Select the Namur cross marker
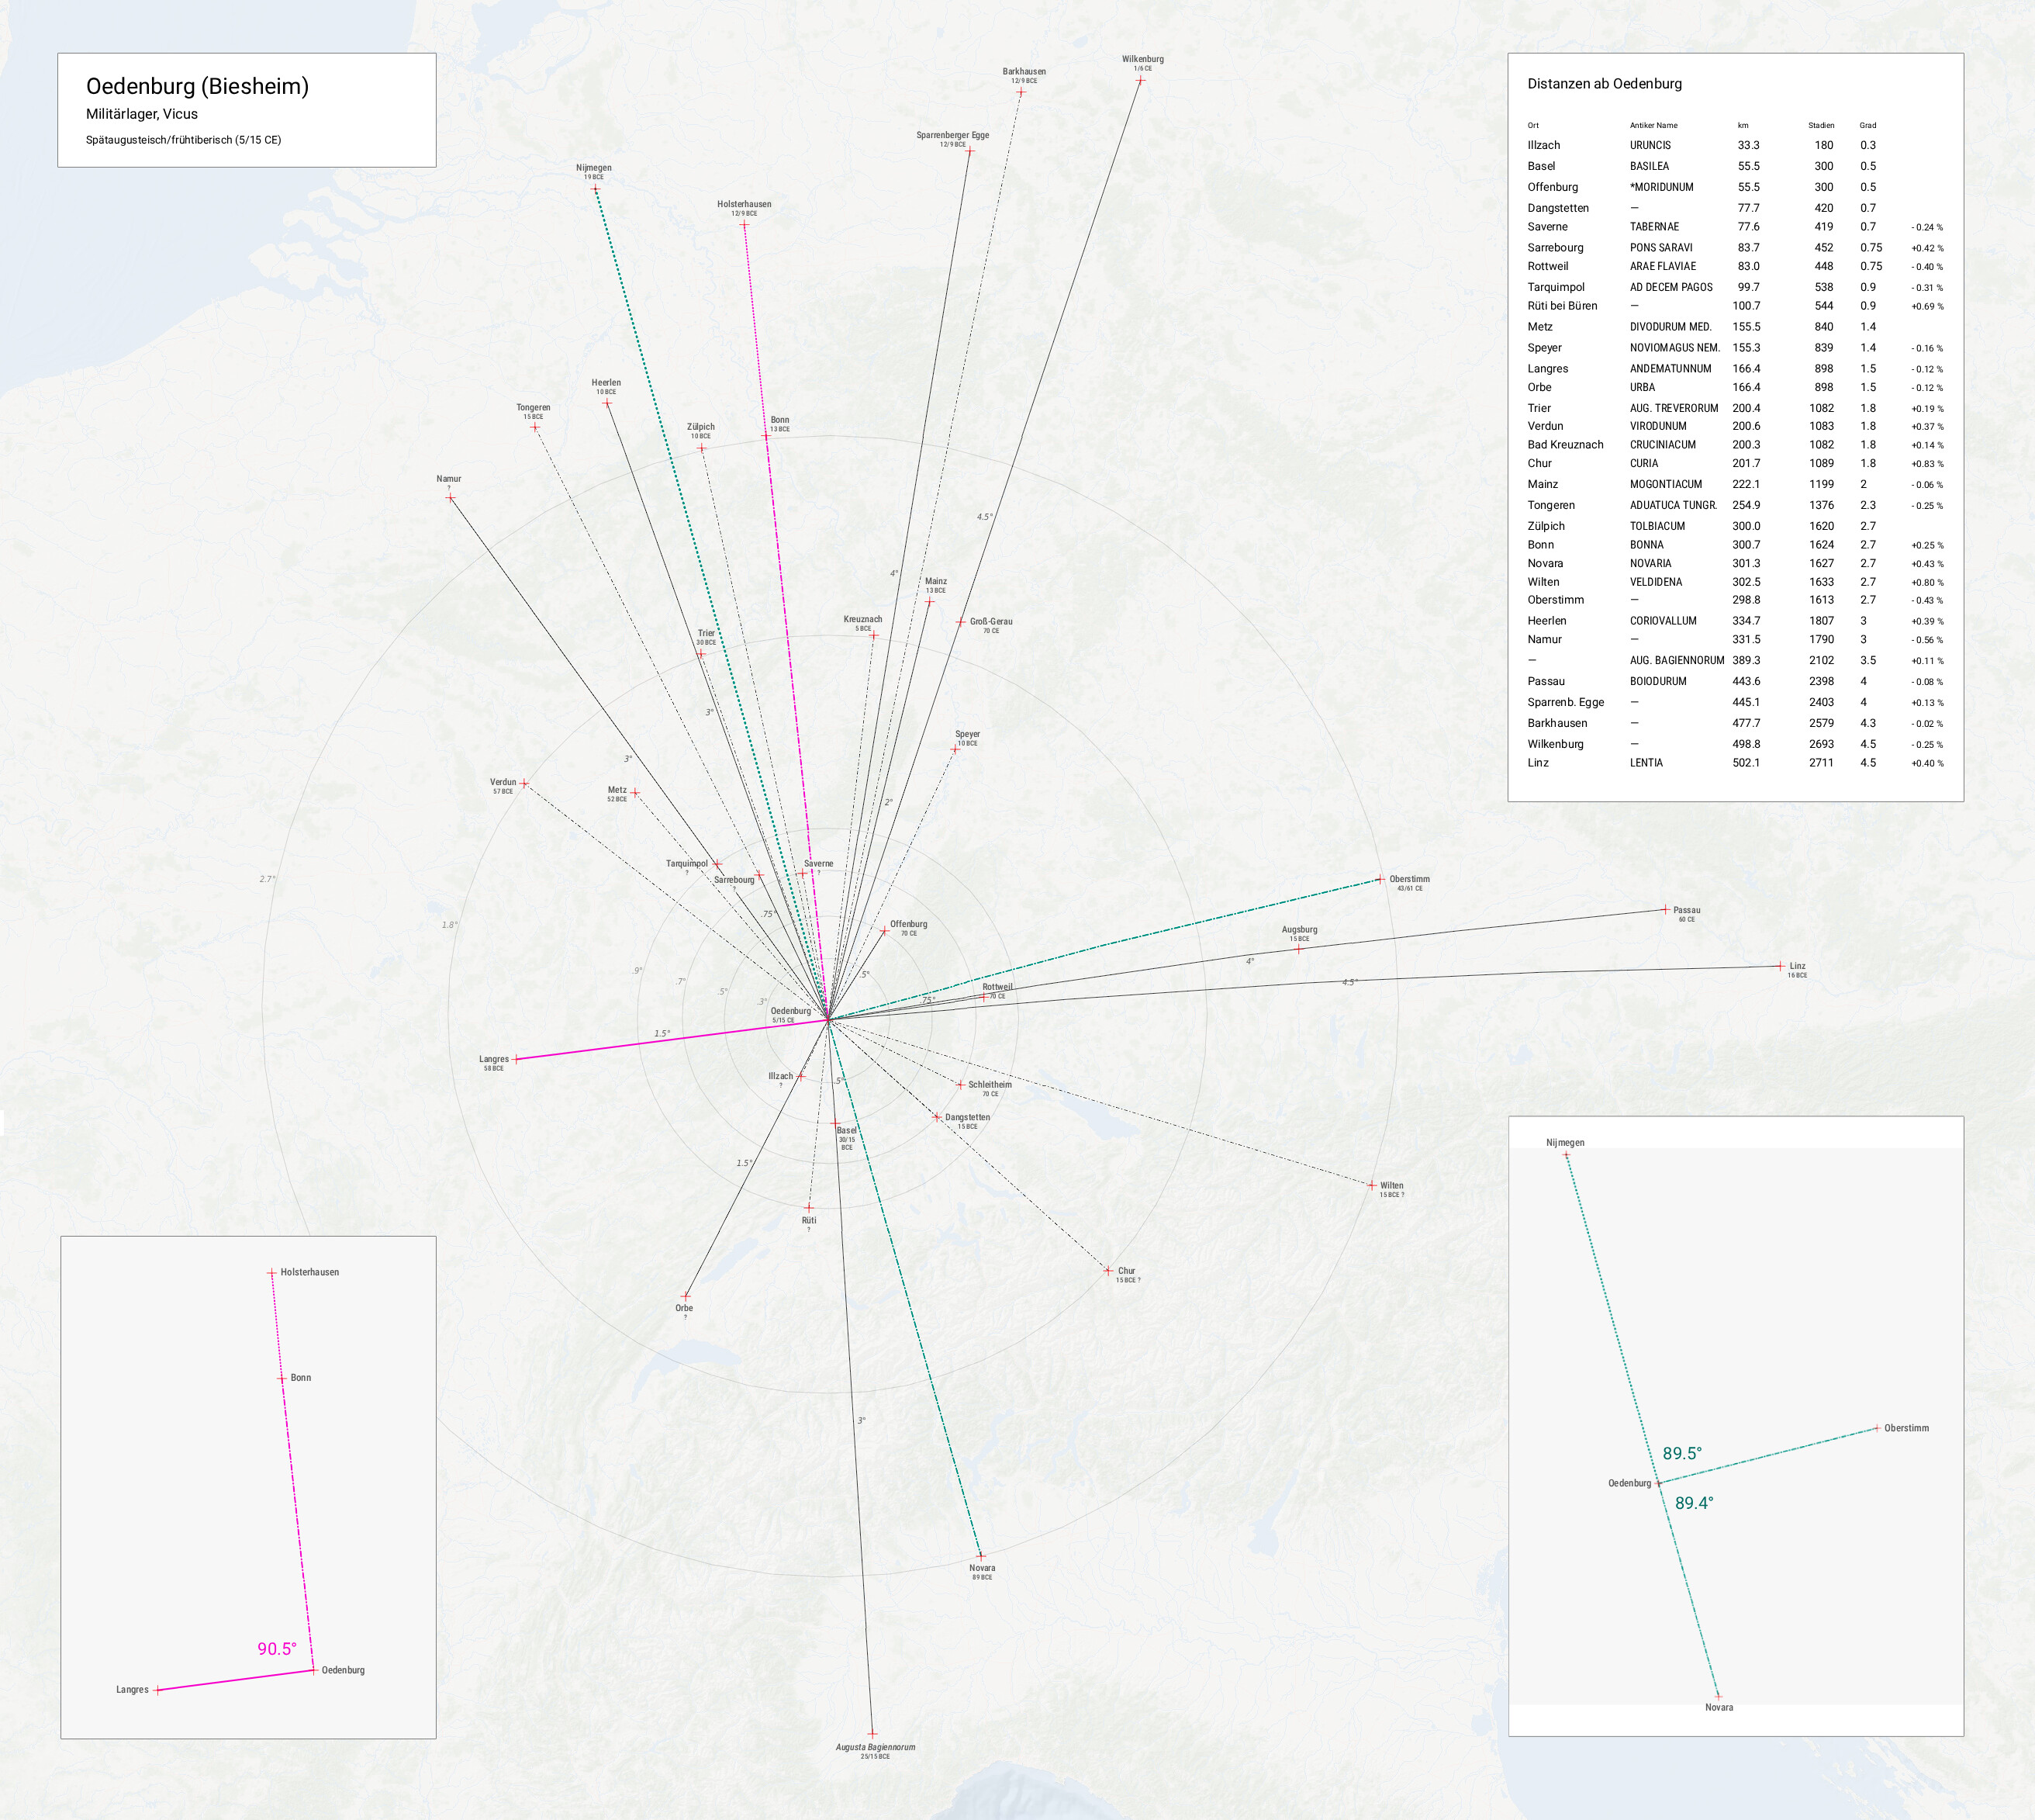 (x=450, y=497)
